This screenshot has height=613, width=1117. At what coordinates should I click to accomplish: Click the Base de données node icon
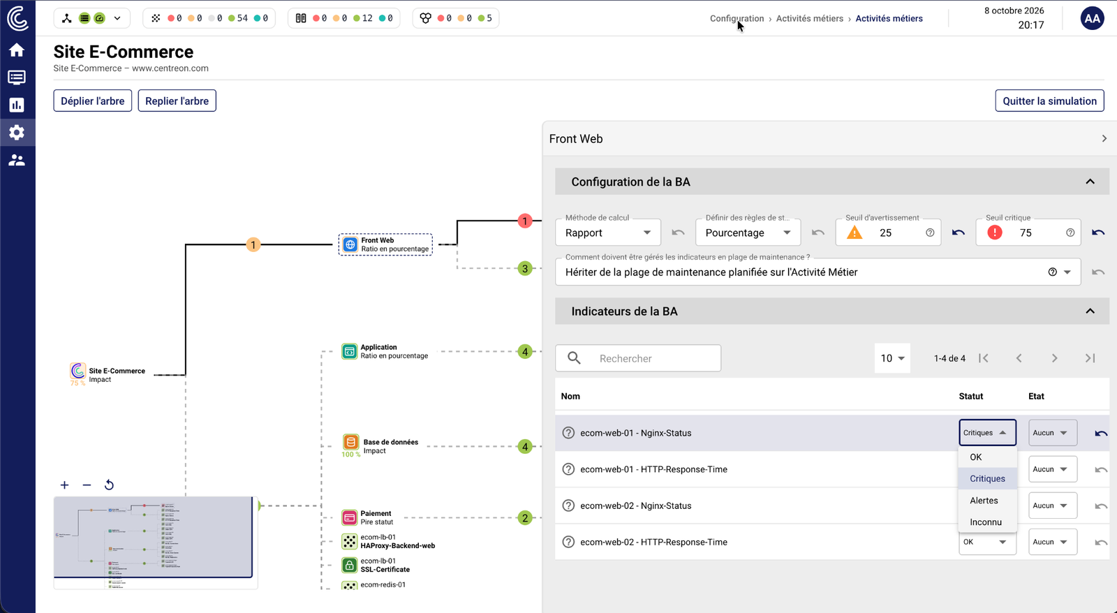[350, 442]
